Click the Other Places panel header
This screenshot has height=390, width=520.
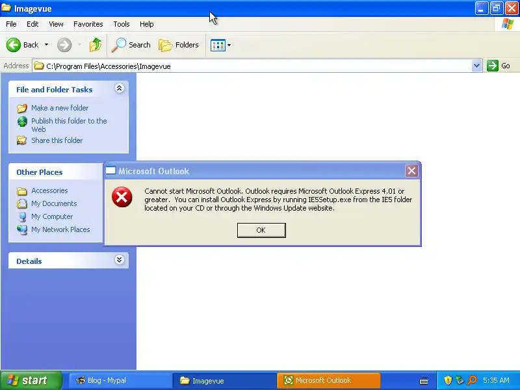[56, 172]
